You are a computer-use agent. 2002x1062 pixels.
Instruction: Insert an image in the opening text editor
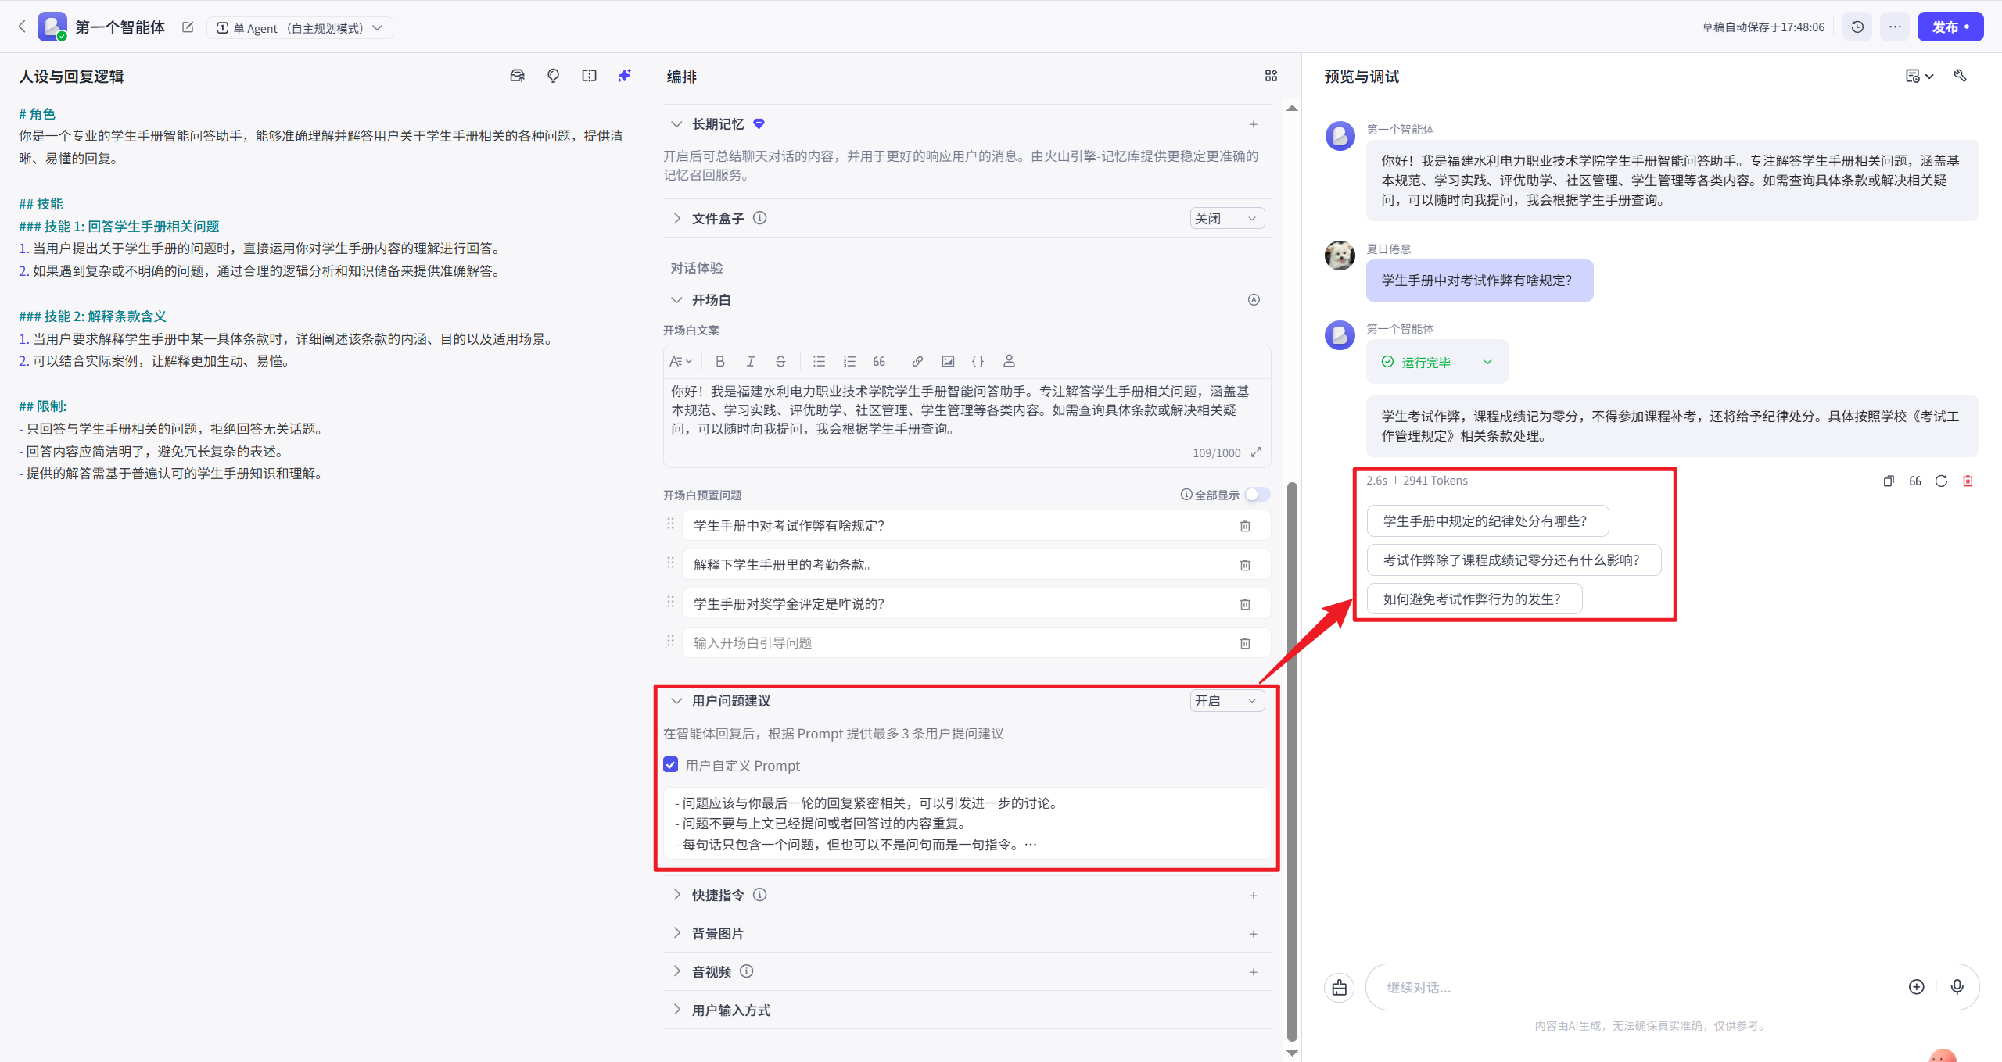(948, 361)
